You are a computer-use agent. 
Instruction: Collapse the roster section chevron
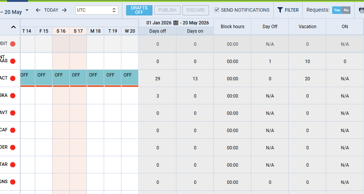coord(13,27)
